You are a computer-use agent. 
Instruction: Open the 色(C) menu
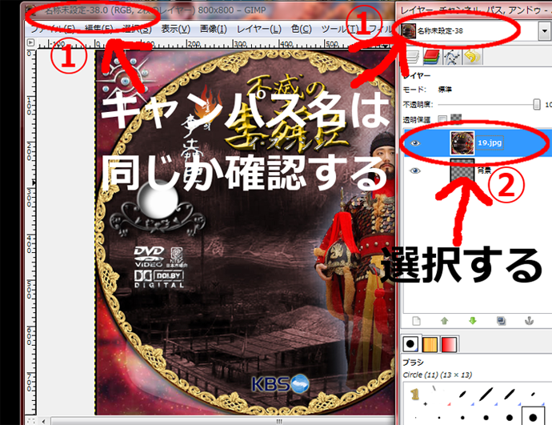point(302,29)
